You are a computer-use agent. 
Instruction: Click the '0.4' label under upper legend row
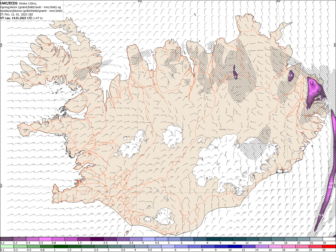pos(28,243)
